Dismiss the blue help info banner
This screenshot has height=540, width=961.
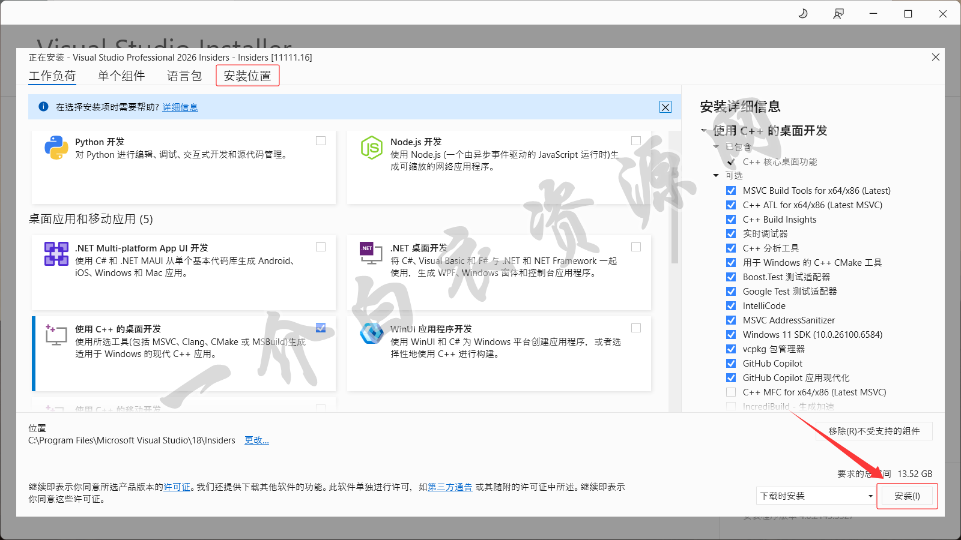(x=665, y=107)
